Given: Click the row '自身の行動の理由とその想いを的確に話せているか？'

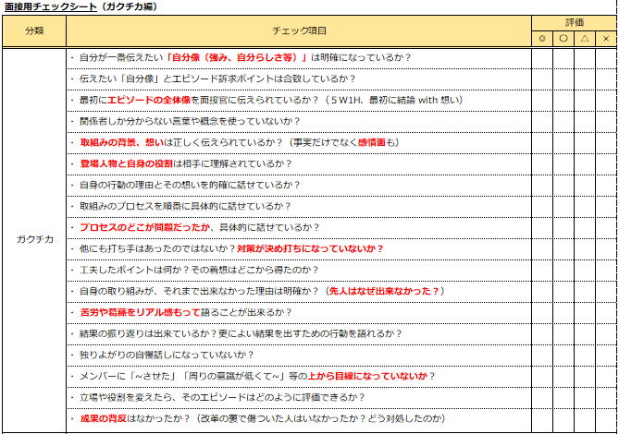Looking at the screenshot, I should [x=299, y=186].
